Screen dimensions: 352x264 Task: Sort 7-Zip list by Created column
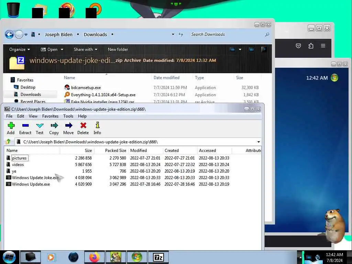[x=180, y=151]
